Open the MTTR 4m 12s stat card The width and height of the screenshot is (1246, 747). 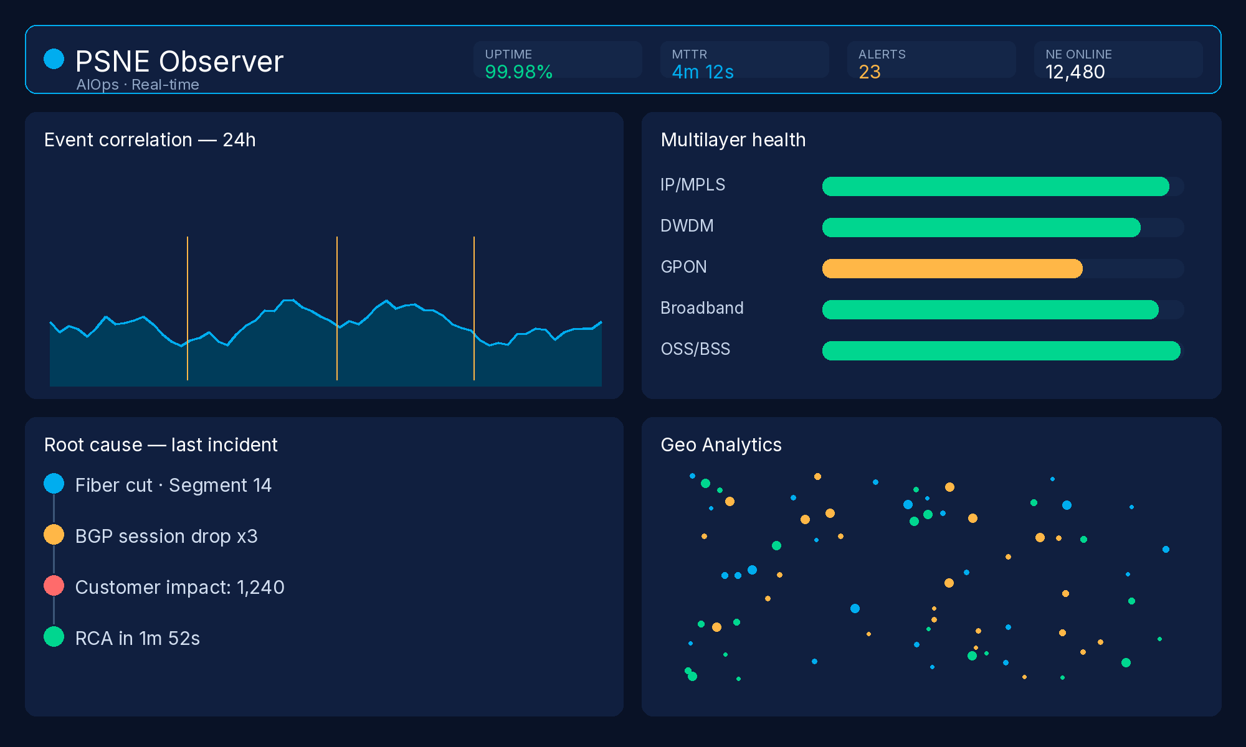tap(744, 60)
